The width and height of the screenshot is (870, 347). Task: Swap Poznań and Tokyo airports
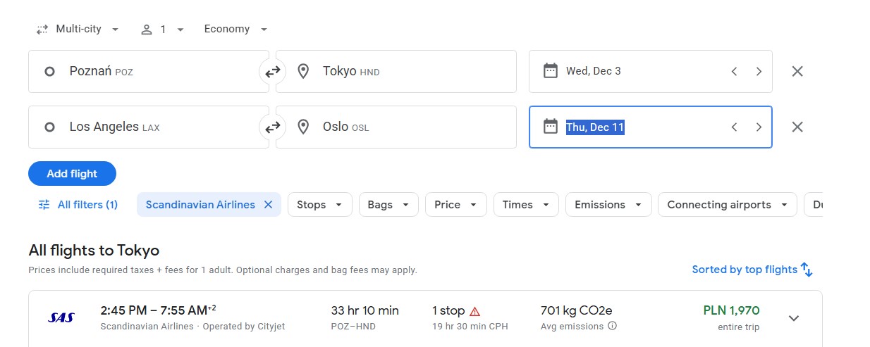tap(272, 71)
